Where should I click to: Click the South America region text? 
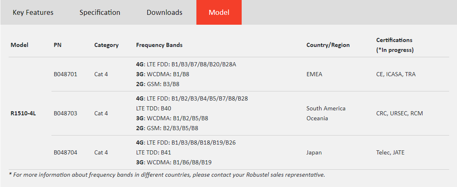pyautogui.click(x=326, y=108)
